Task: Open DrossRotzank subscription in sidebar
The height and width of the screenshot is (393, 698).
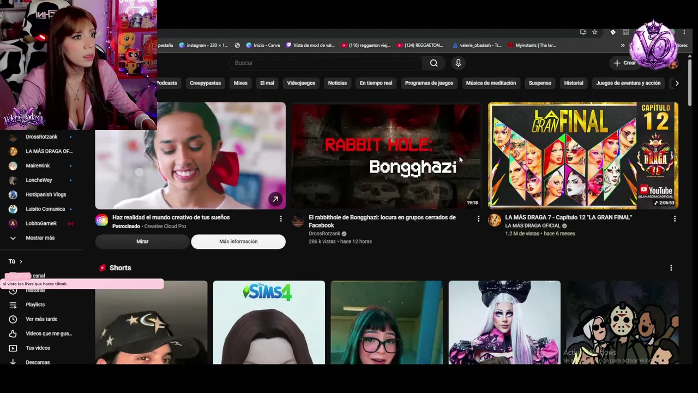Action: pos(41,137)
